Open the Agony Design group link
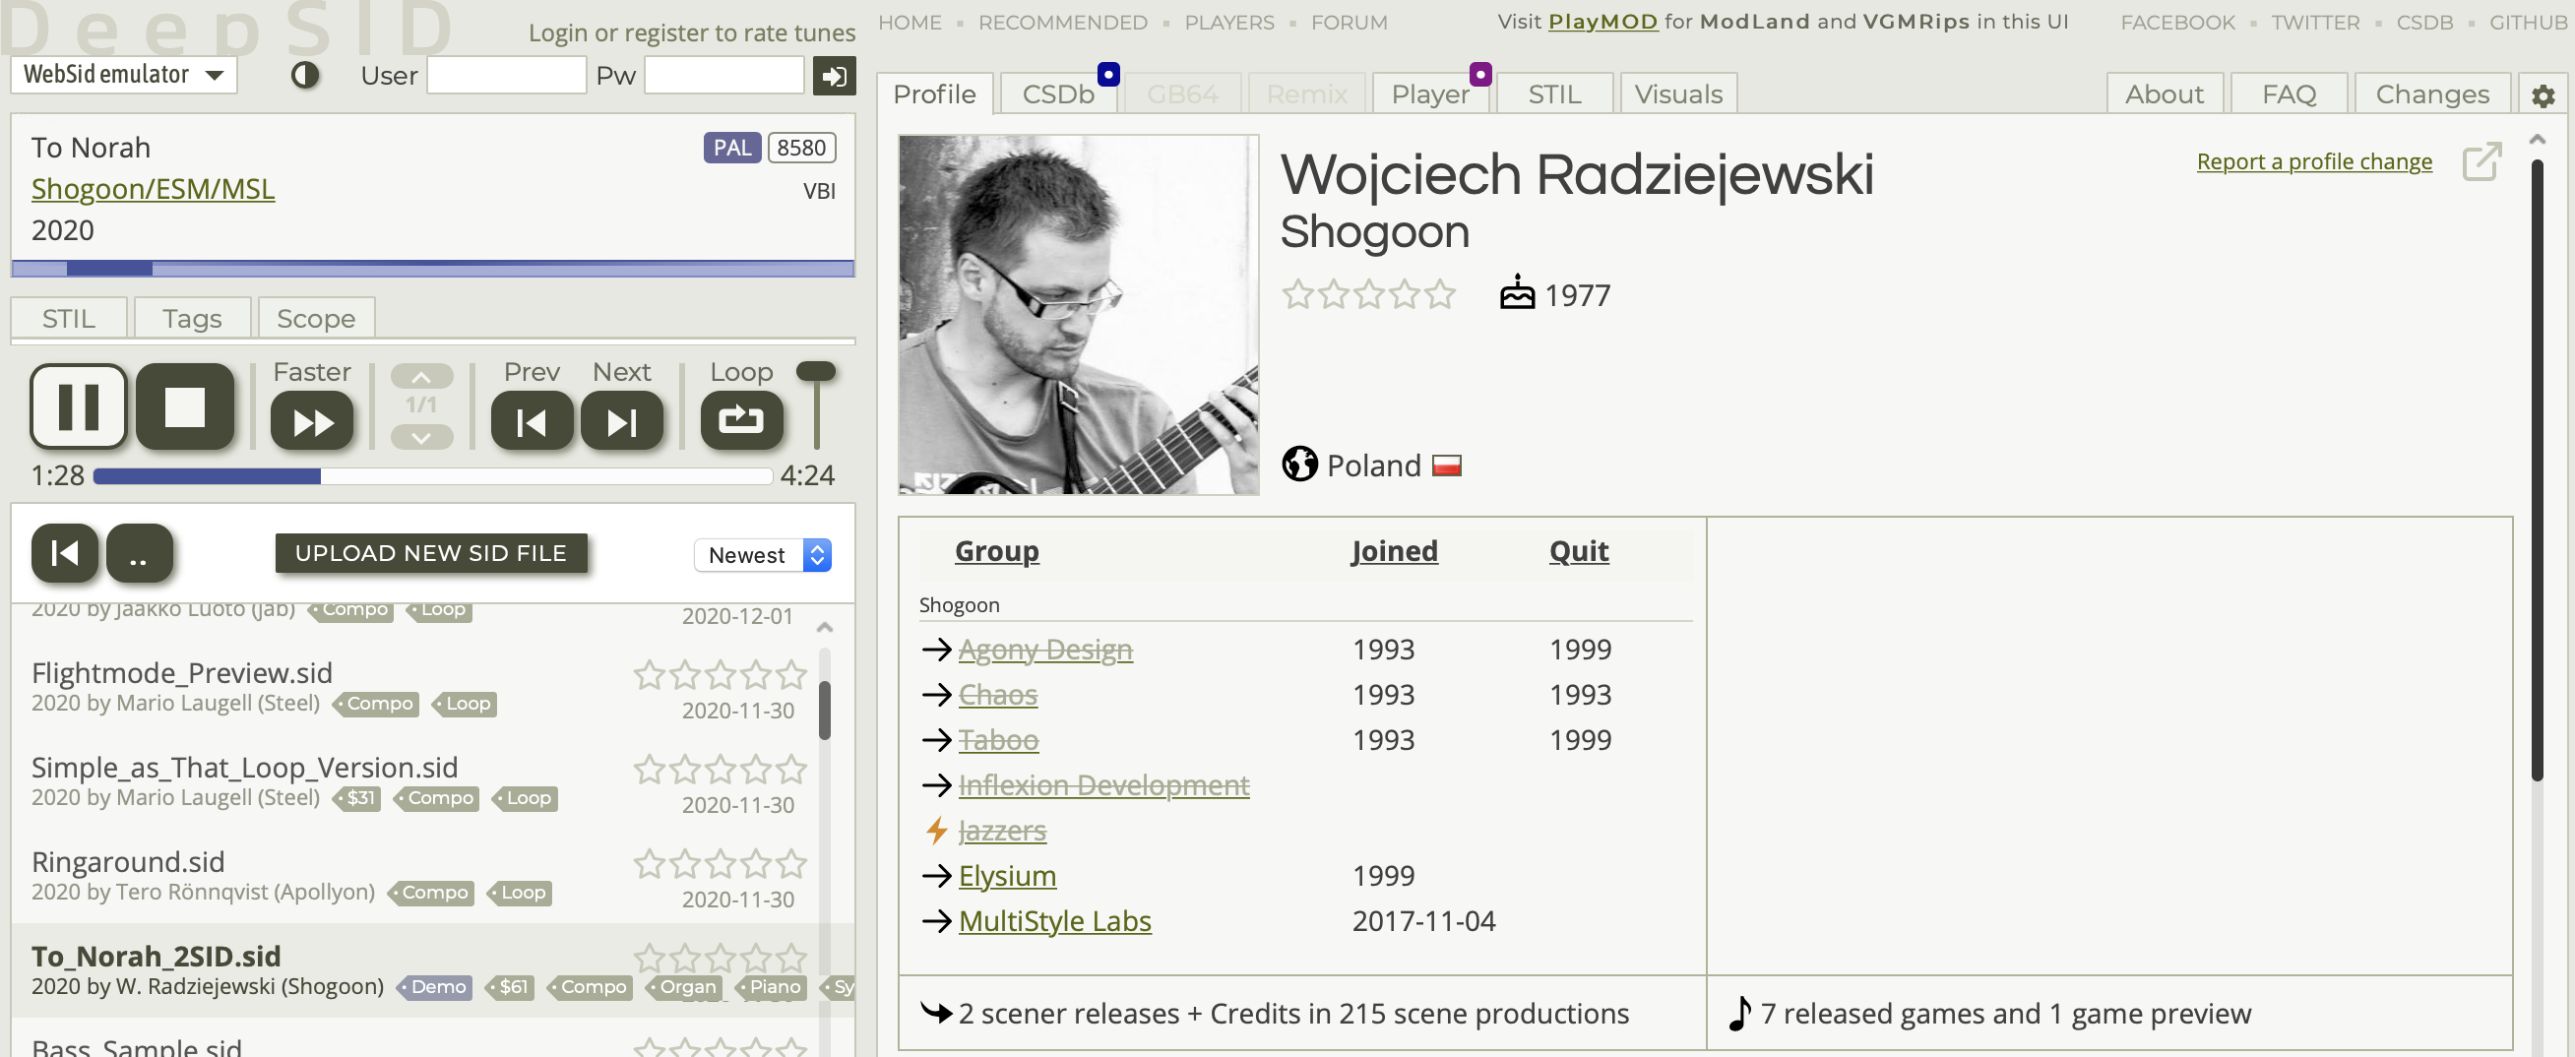The width and height of the screenshot is (2575, 1057). [1044, 650]
